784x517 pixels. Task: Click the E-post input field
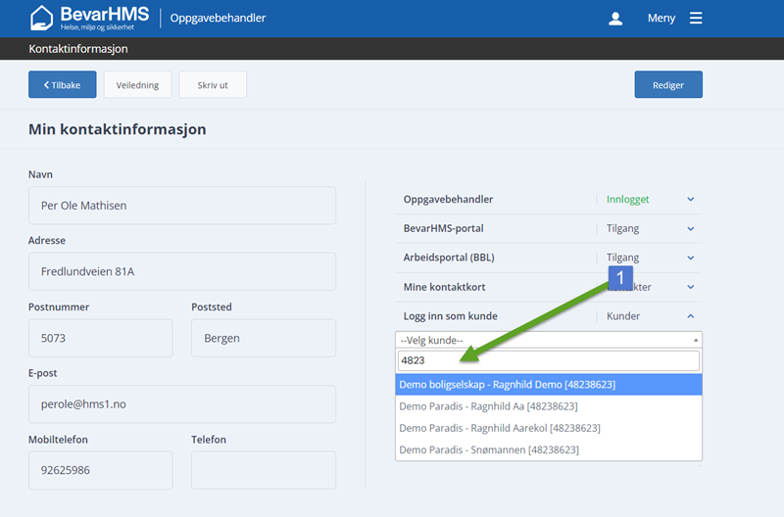[182, 404]
